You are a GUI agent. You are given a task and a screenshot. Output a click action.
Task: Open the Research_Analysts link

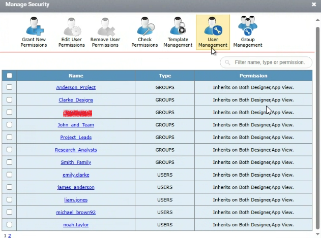pyautogui.click(x=76, y=150)
